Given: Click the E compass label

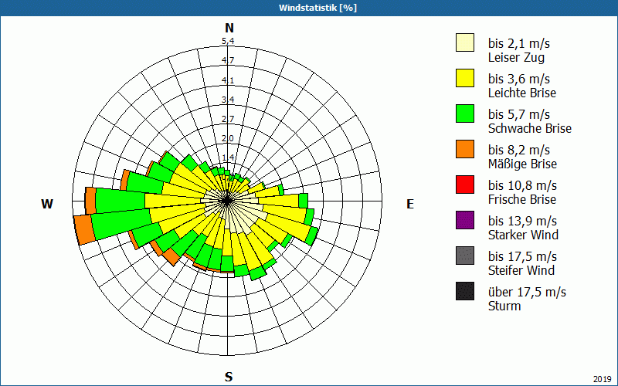Looking at the screenshot, I should click(x=410, y=204).
